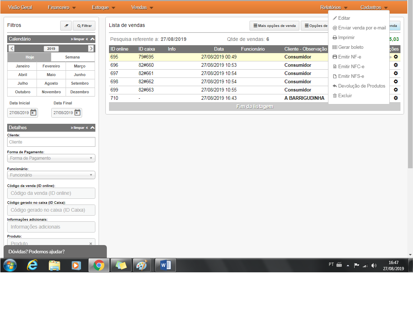Viewport: 413px width, 310px height.
Task: Go to next year in calendar
Action: 91,49
